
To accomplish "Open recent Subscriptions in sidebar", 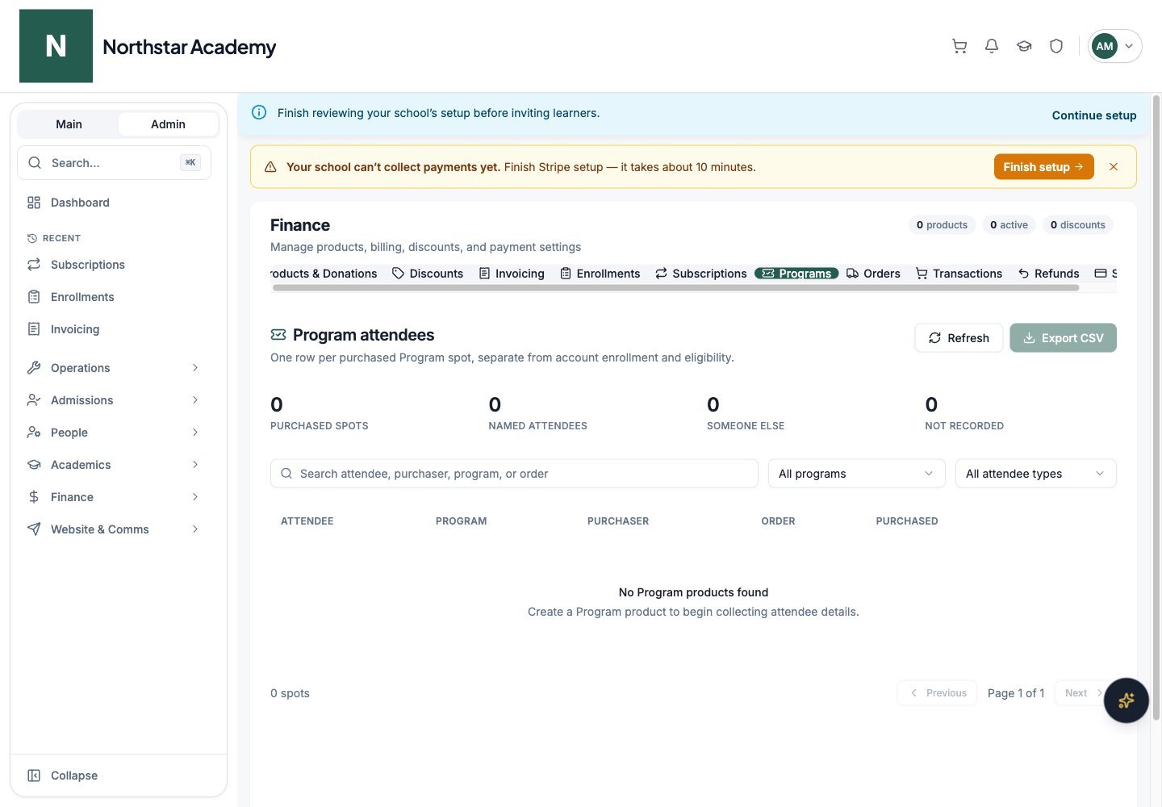I will click(114, 265).
